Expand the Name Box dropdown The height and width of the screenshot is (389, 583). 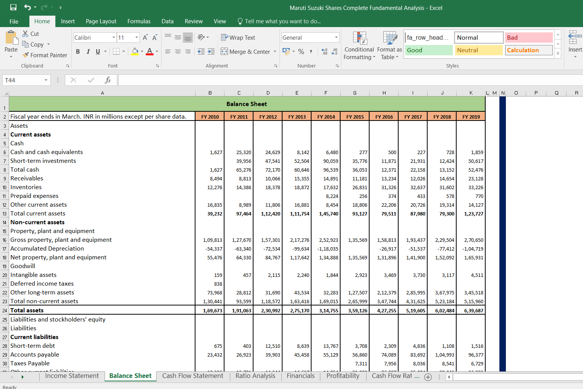(x=46, y=80)
